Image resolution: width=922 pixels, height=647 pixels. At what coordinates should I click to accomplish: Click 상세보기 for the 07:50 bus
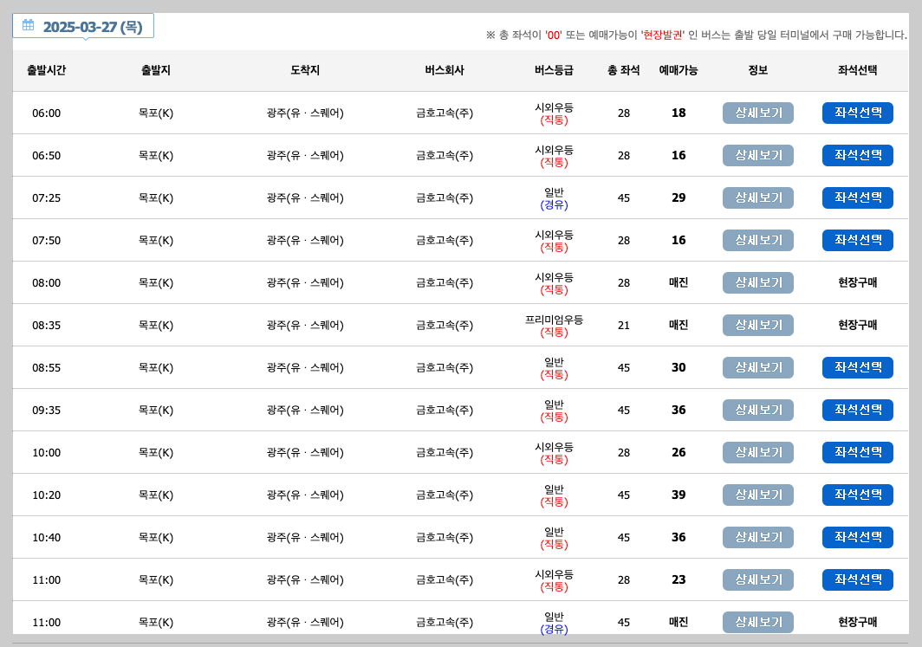pyautogui.click(x=757, y=240)
